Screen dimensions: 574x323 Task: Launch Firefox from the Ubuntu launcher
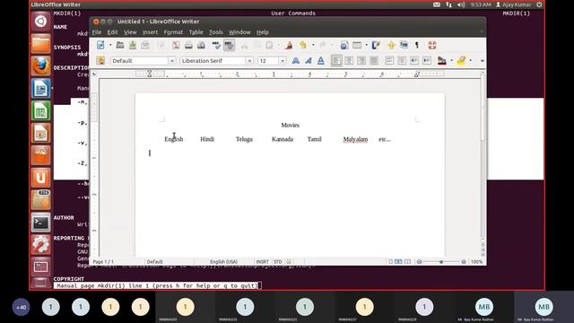pyautogui.click(x=40, y=66)
